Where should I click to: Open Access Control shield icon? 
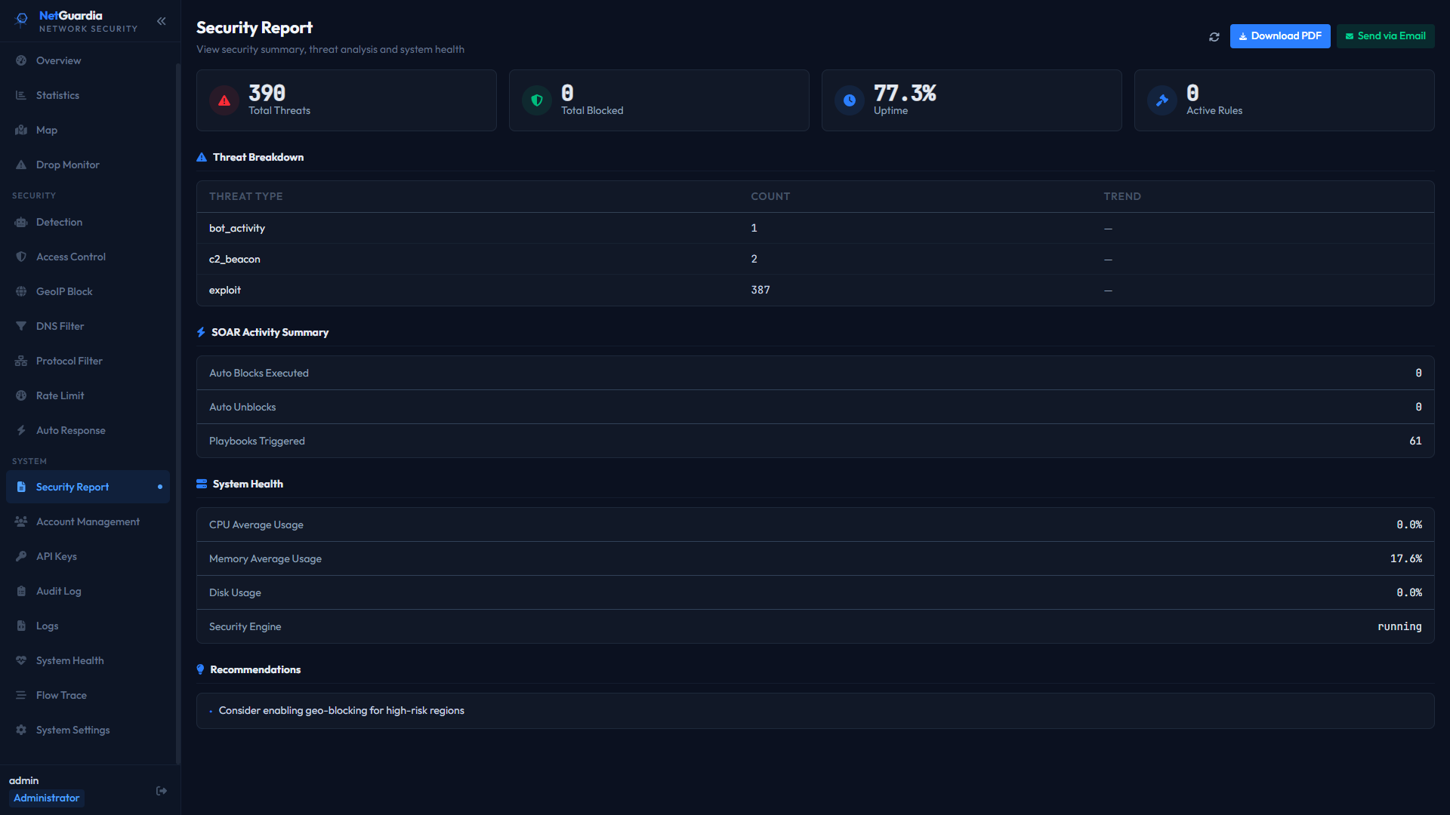pyautogui.click(x=21, y=257)
